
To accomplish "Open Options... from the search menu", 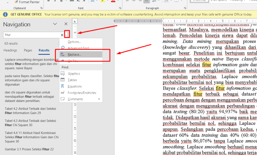I will (74, 42).
